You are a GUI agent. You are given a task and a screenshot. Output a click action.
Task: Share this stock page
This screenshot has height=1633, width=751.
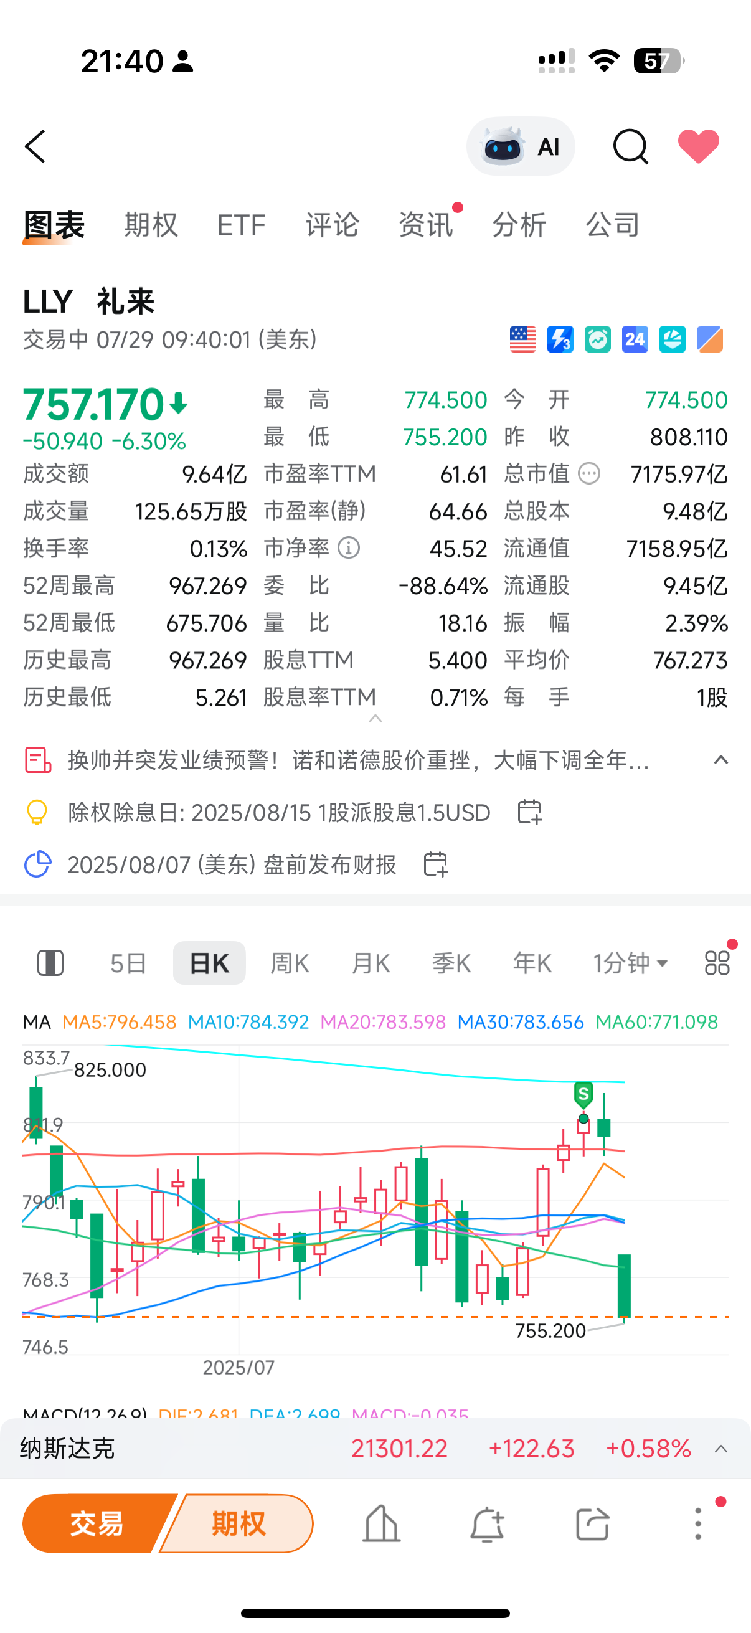[x=592, y=1523]
